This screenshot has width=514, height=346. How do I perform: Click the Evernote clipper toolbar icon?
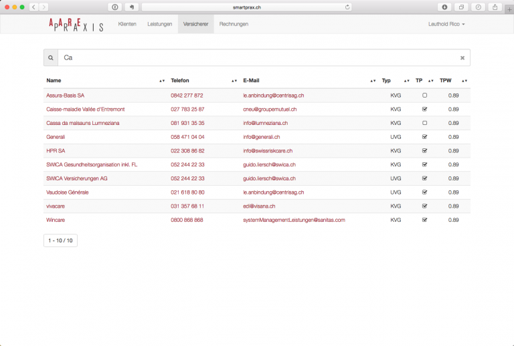tap(131, 7)
